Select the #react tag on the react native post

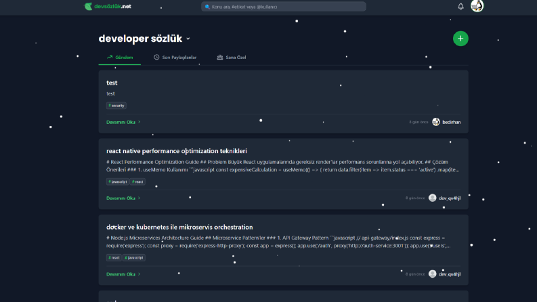point(137,181)
